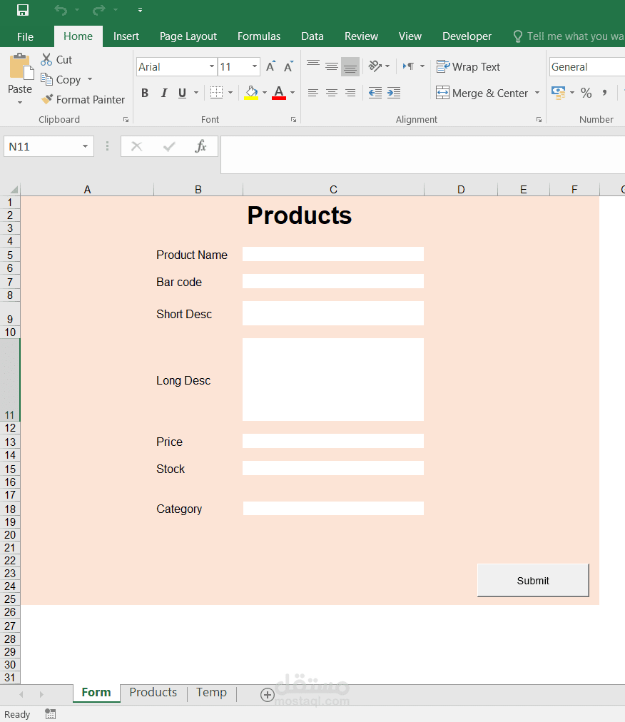Switch to the Temp sheet tab
This screenshot has height=722, width=625.
pyautogui.click(x=211, y=692)
